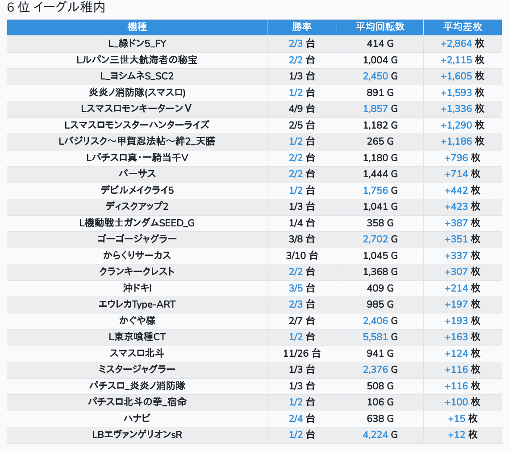Viewport: 509px width, 451px height.
Task: Click the 1,444 G spin count
Action: pyautogui.click(x=380, y=174)
